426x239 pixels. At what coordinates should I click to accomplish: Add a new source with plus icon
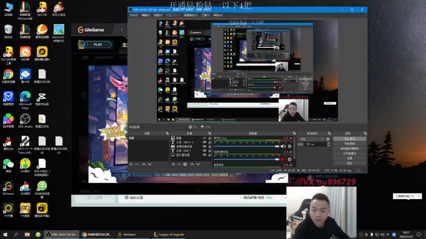(x=174, y=164)
